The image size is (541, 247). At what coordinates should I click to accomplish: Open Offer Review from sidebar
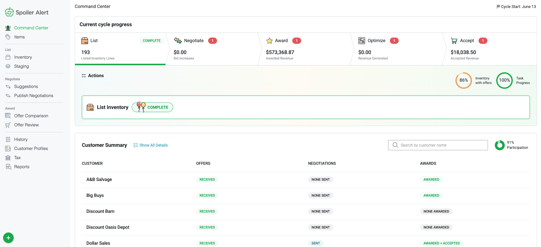(27, 125)
